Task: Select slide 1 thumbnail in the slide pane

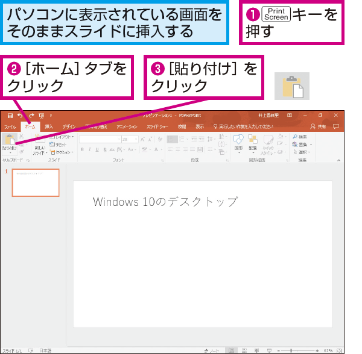Action: [36, 182]
